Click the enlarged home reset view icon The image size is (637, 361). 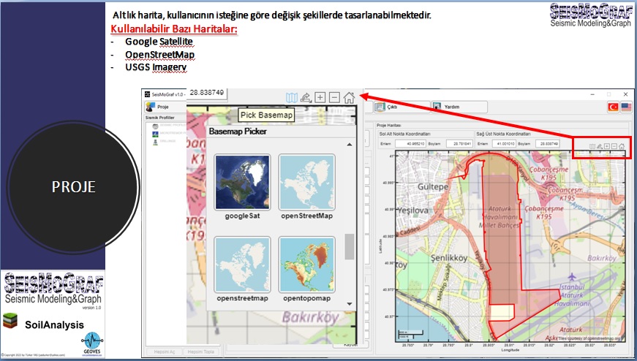click(349, 97)
